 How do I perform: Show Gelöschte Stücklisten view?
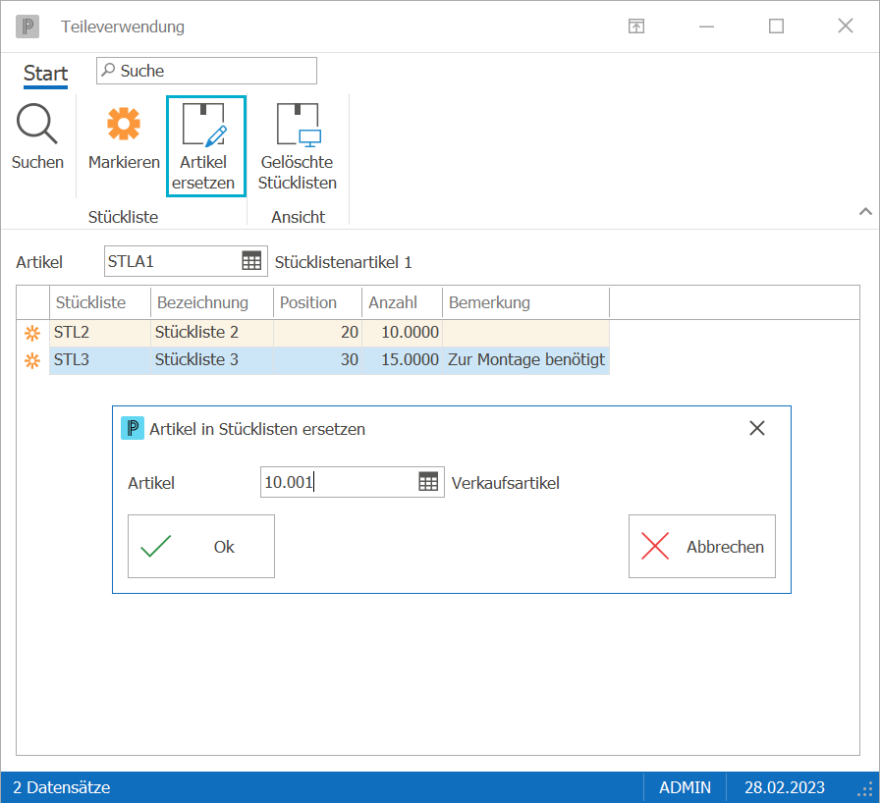point(297,146)
